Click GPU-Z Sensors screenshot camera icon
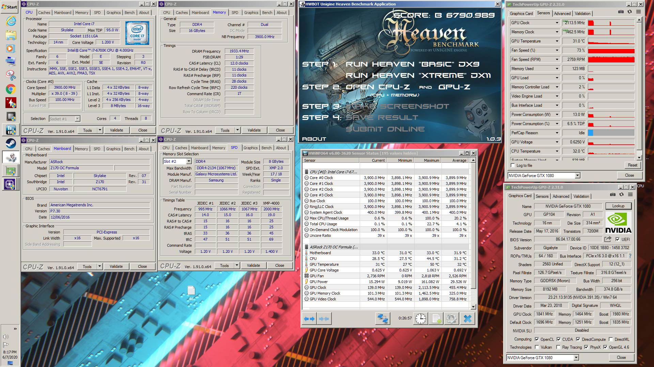The height and width of the screenshot is (367, 654). coord(621,12)
